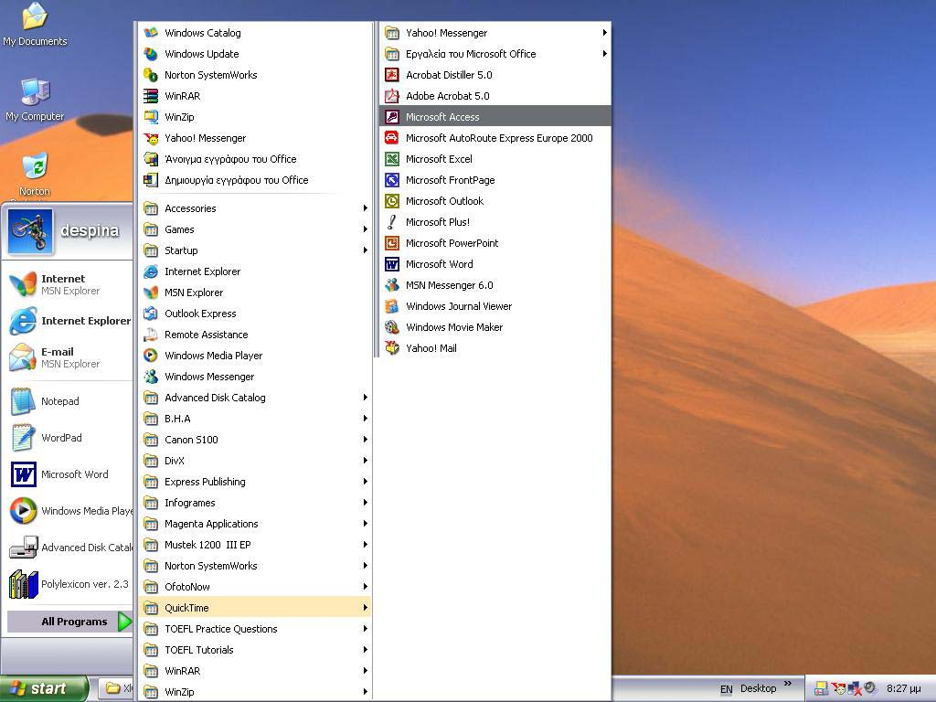Click the Microsoft FrontPage icon

click(391, 180)
